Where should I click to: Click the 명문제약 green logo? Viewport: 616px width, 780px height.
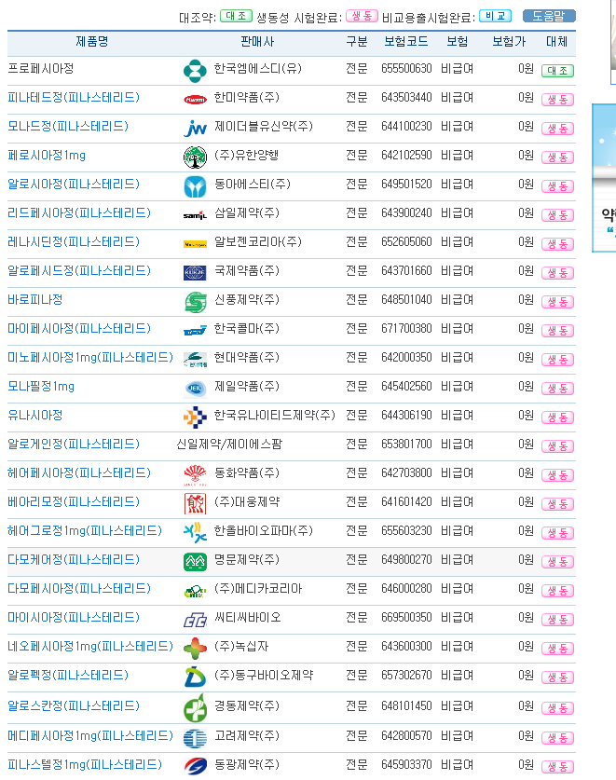[x=195, y=562]
